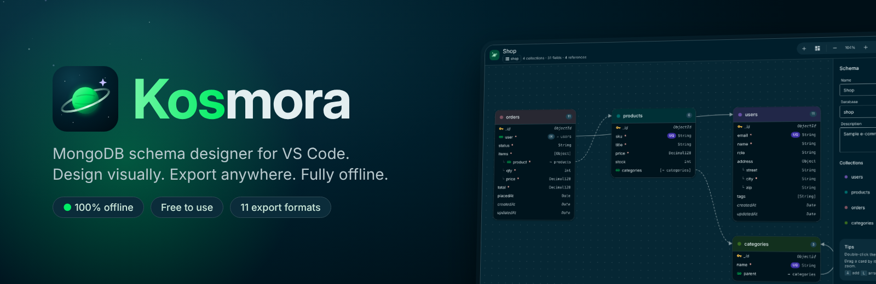Image resolution: width=876 pixels, height=284 pixels.
Task: Click the UQ badge on categories name field
Action: [795, 265]
